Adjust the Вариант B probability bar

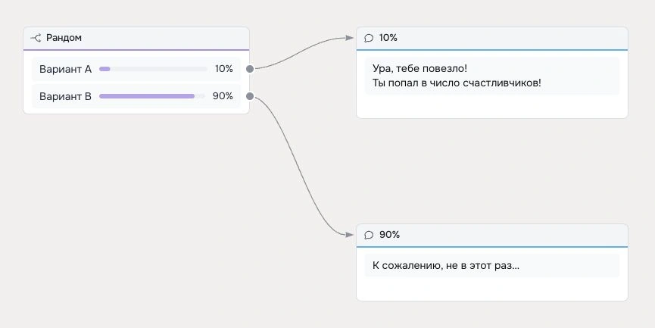click(x=152, y=96)
